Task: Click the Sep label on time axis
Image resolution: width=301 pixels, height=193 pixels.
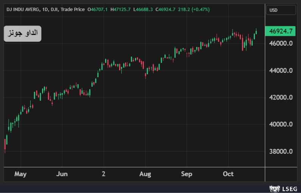Action: (x=187, y=174)
